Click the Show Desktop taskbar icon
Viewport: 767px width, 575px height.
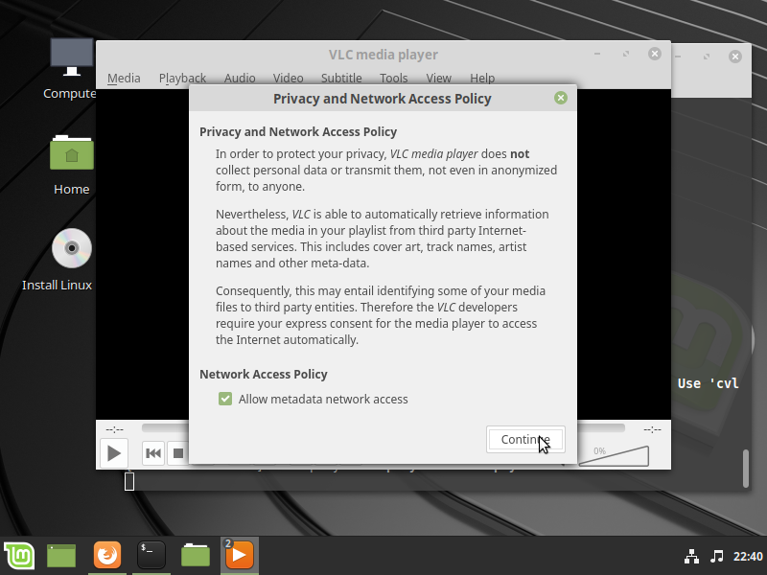[61, 556]
